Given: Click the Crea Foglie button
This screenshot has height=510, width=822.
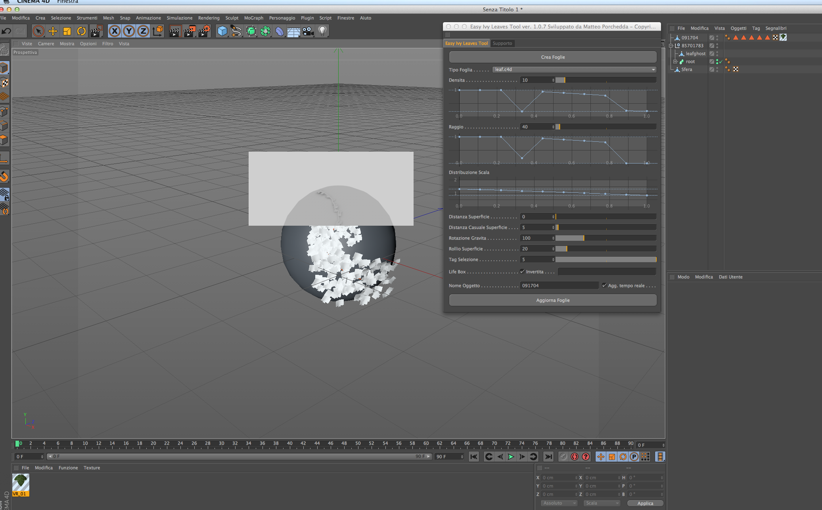Looking at the screenshot, I should tap(553, 57).
